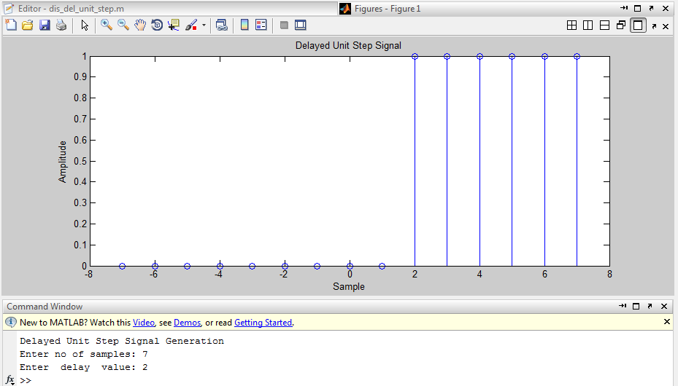Click the plot title Delayed Unit Step Signal
This screenshot has height=386, width=678.
348,45
